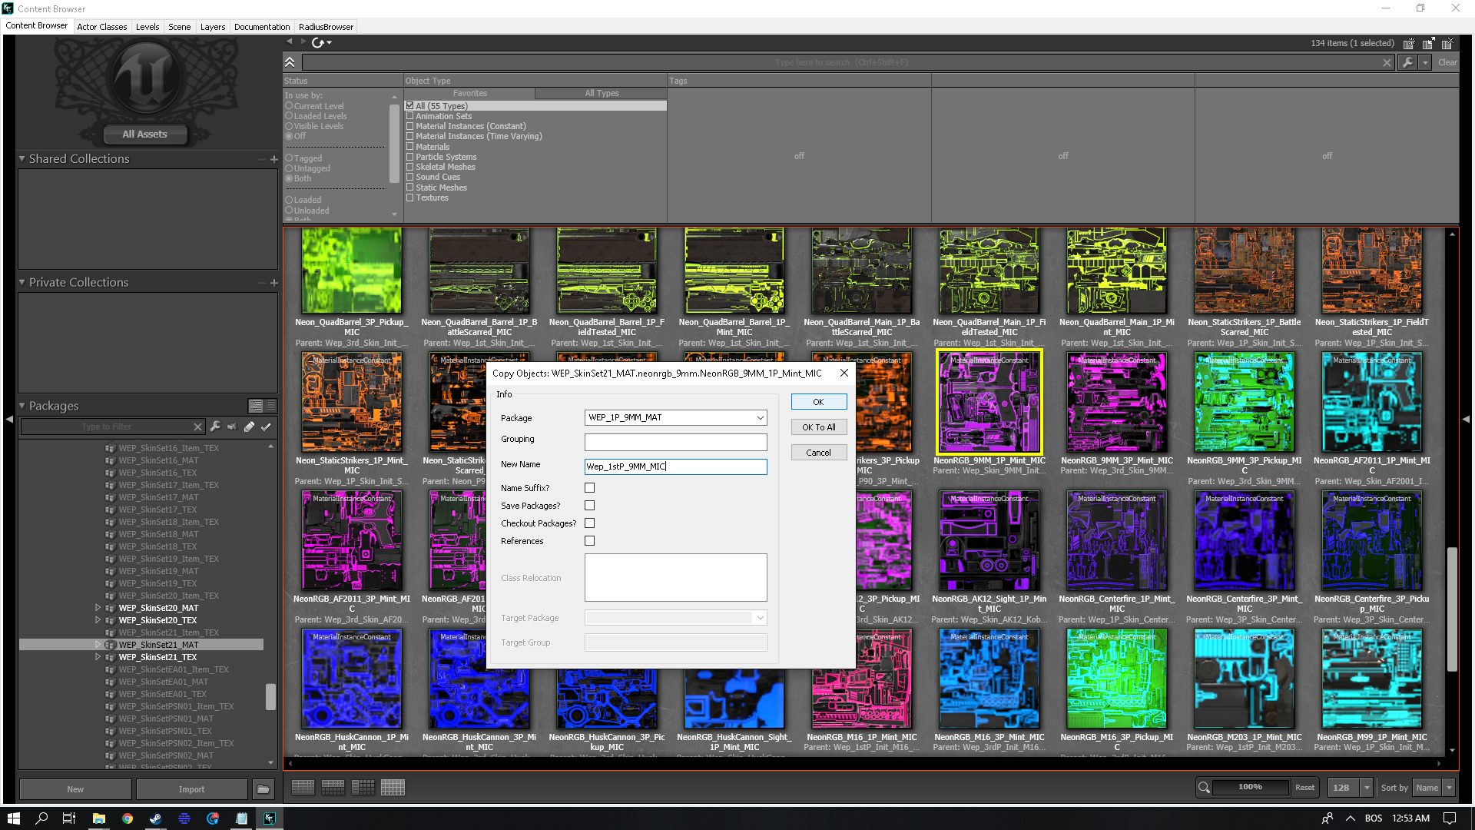Click the Grouping text field
1475x830 pixels.
[x=675, y=442]
